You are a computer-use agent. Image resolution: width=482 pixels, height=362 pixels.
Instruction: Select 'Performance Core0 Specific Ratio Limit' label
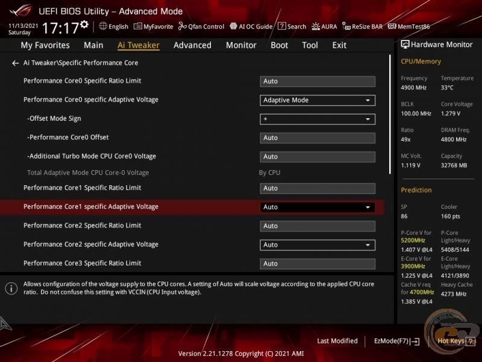point(83,81)
